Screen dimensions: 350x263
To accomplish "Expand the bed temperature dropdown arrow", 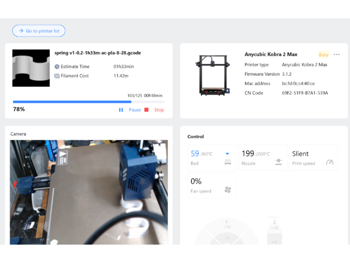I will (227, 154).
